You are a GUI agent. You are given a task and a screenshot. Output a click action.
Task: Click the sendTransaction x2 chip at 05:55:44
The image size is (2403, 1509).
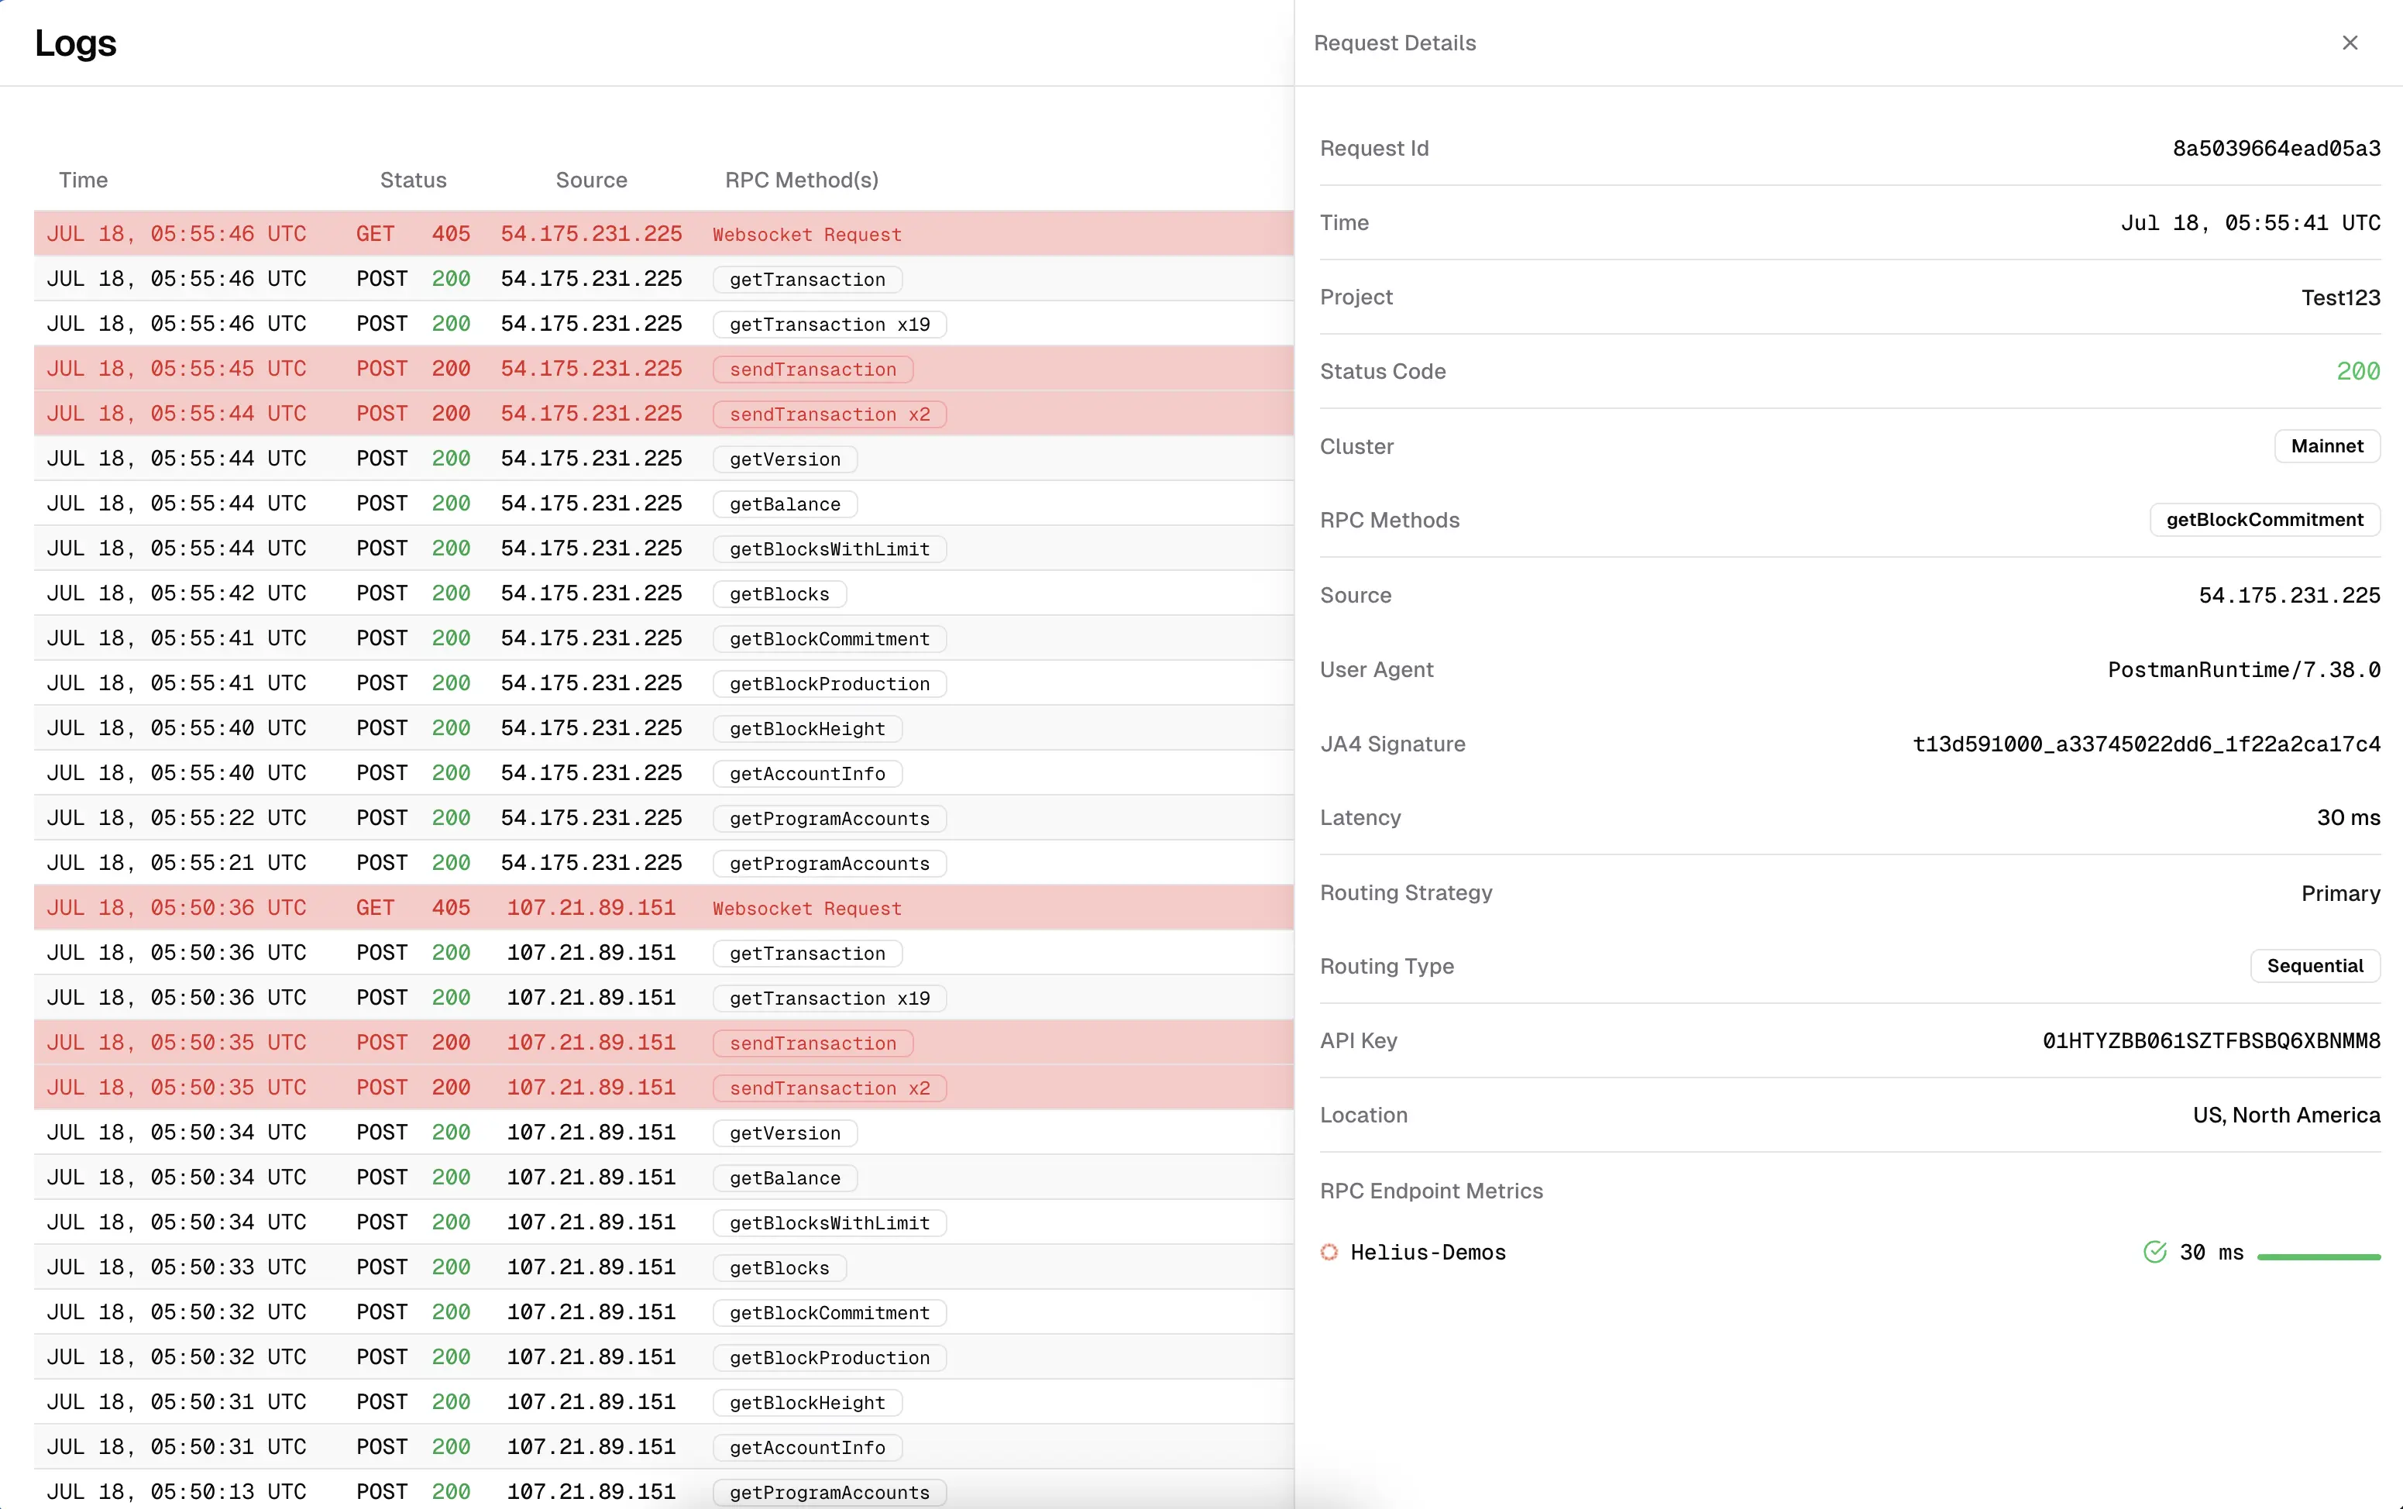[x=829, y=413]
